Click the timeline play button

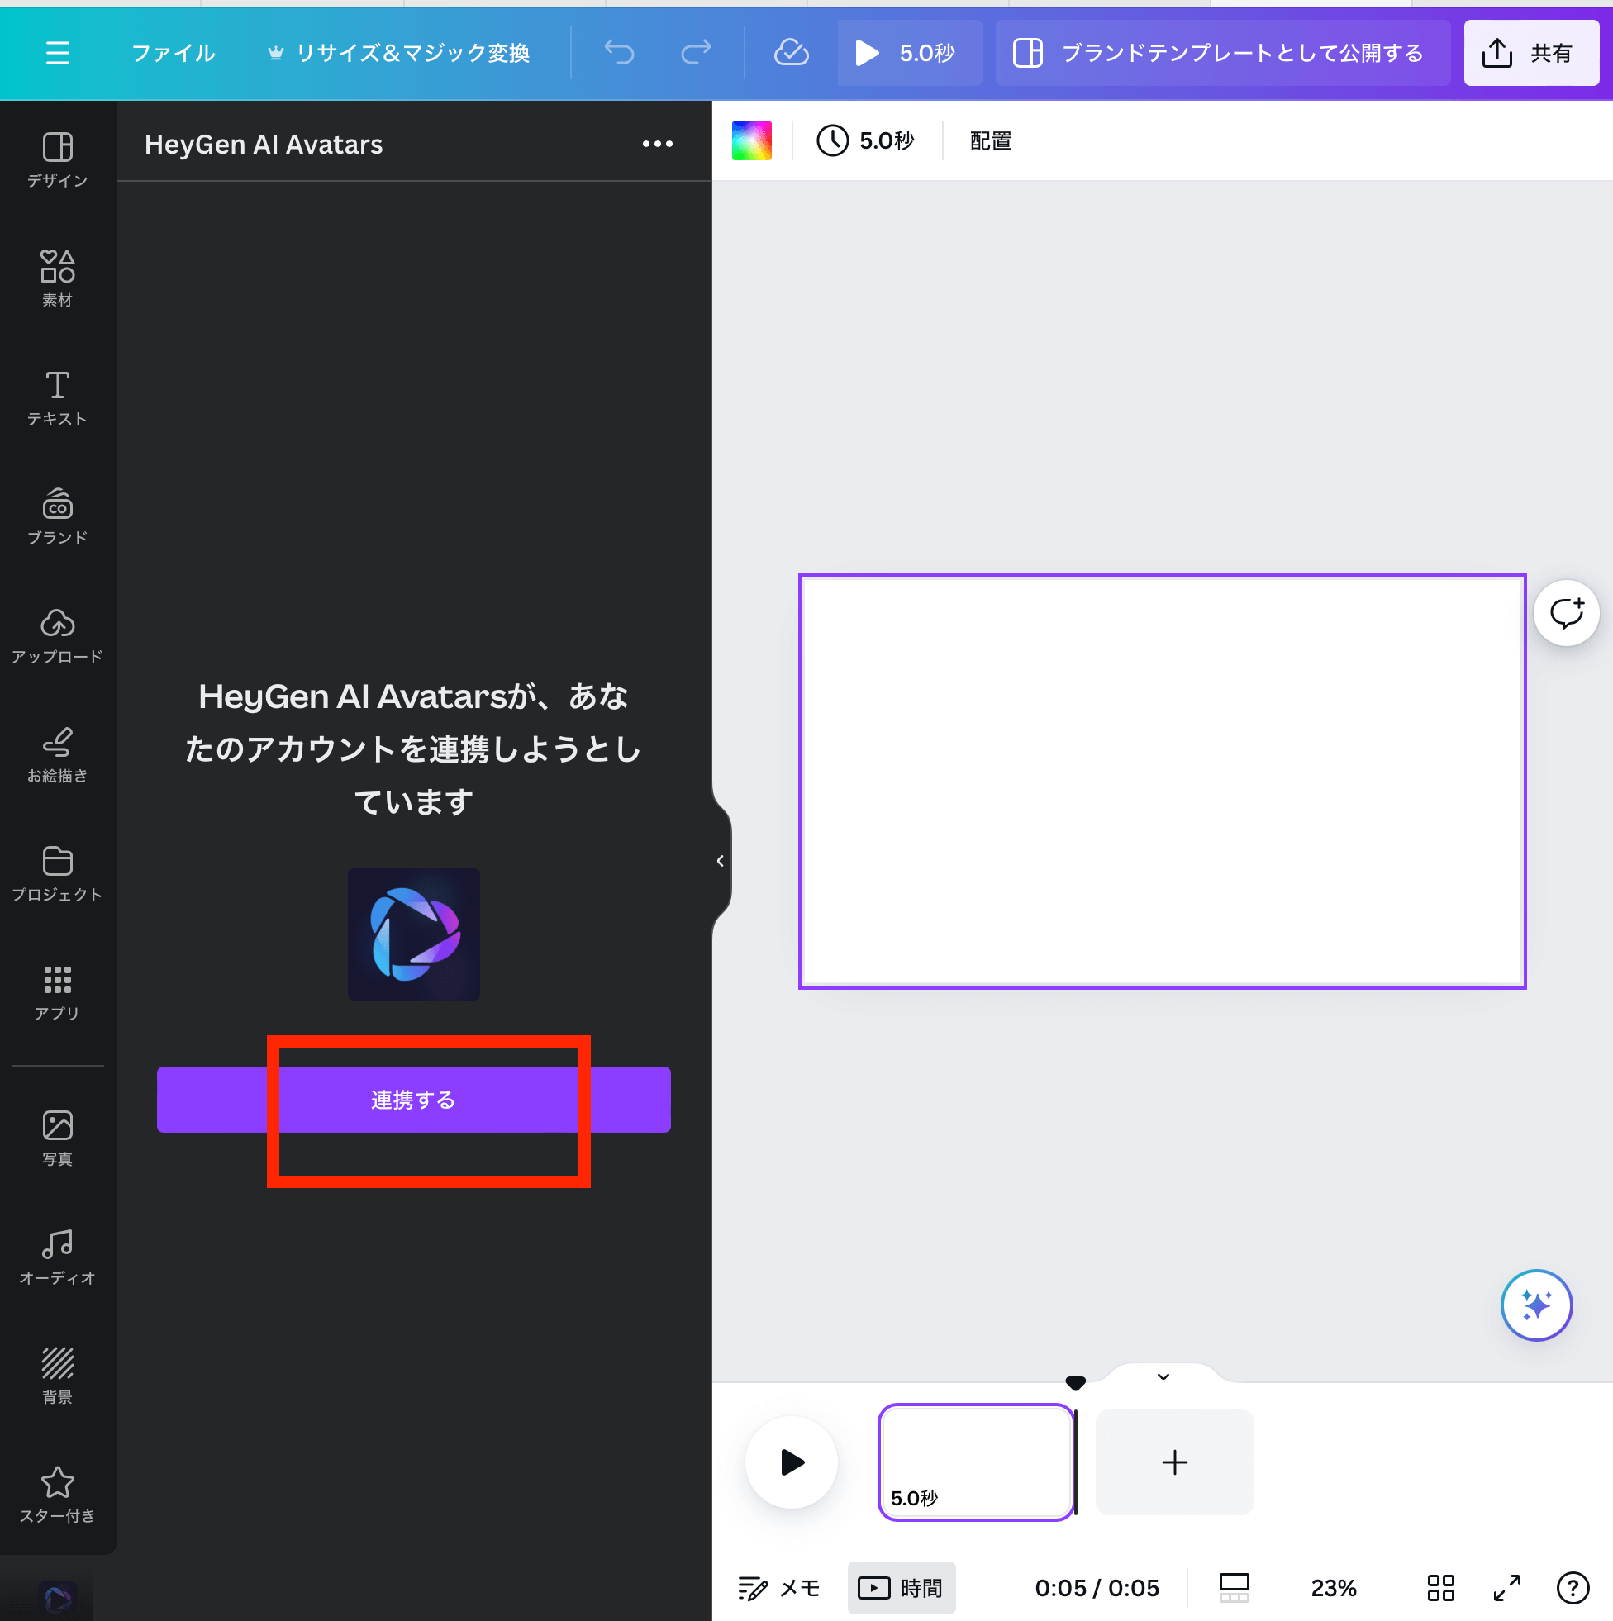coord(792,1462)
